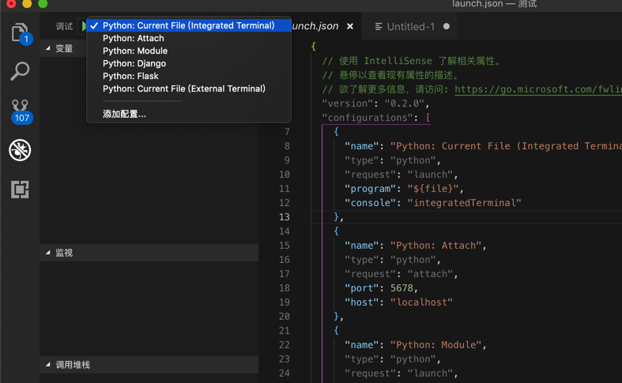Select the Debug view icon
Image resolution: width=622 pixels, height=383 pixels.
click(20, 150)
